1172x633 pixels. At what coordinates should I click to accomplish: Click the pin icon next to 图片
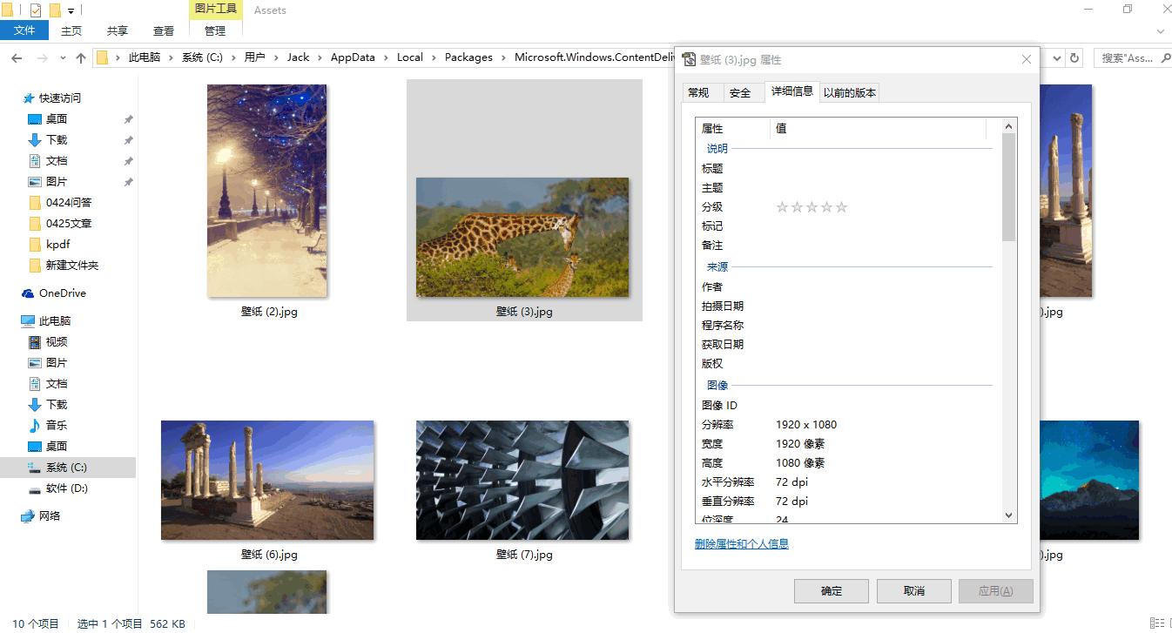coord(129,182)
